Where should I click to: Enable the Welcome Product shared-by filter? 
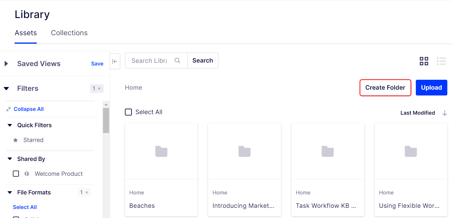16,174
